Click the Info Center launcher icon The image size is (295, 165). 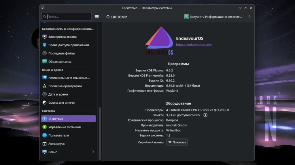click(x=186, y=16)
